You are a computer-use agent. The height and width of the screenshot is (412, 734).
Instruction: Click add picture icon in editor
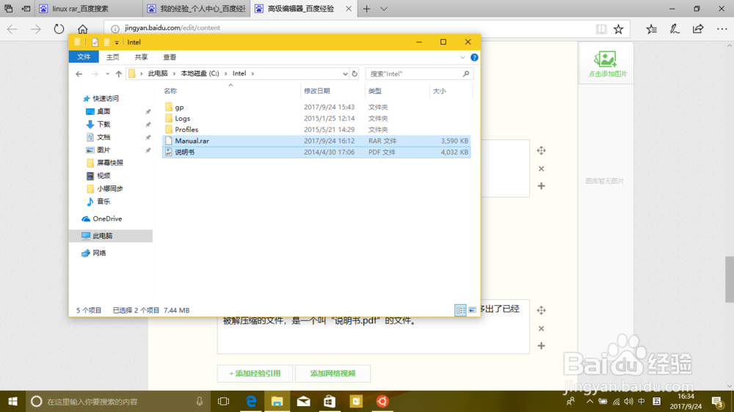[606, 59]
